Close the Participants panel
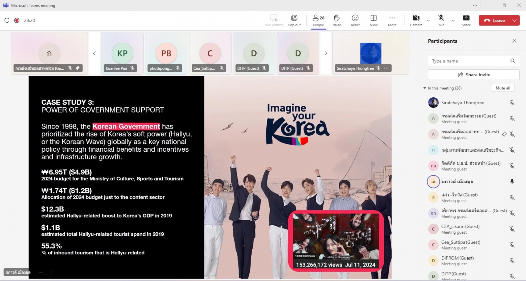This screenshot has width=526, height=281. click(x=514, y=41)
